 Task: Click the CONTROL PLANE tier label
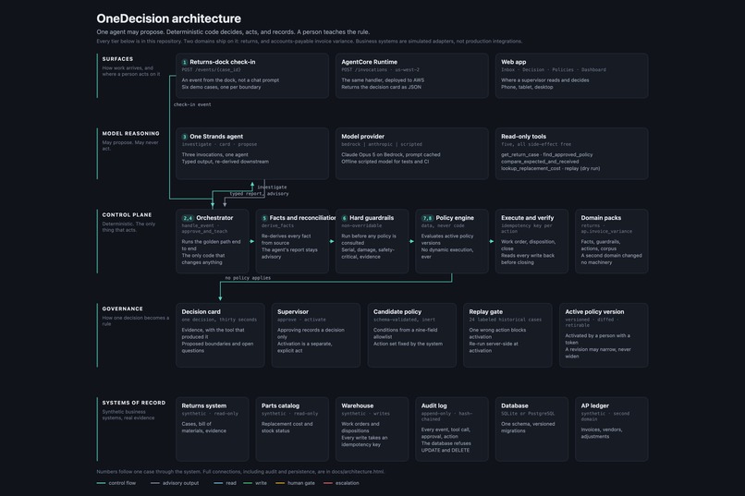(127, 215)
